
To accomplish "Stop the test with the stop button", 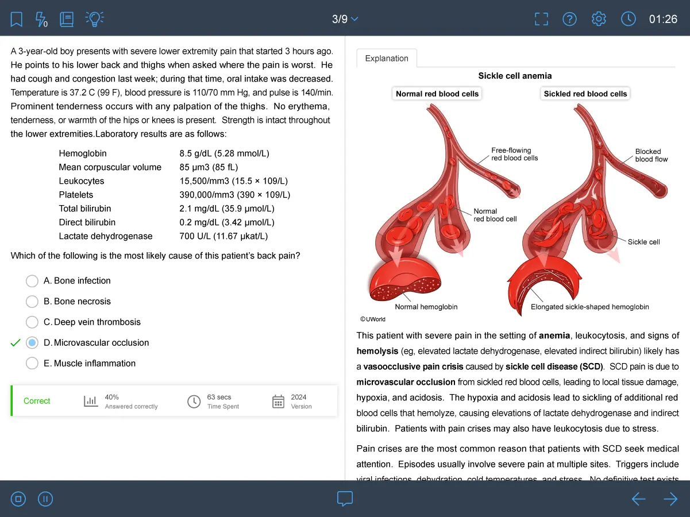I will pos(18,499).
